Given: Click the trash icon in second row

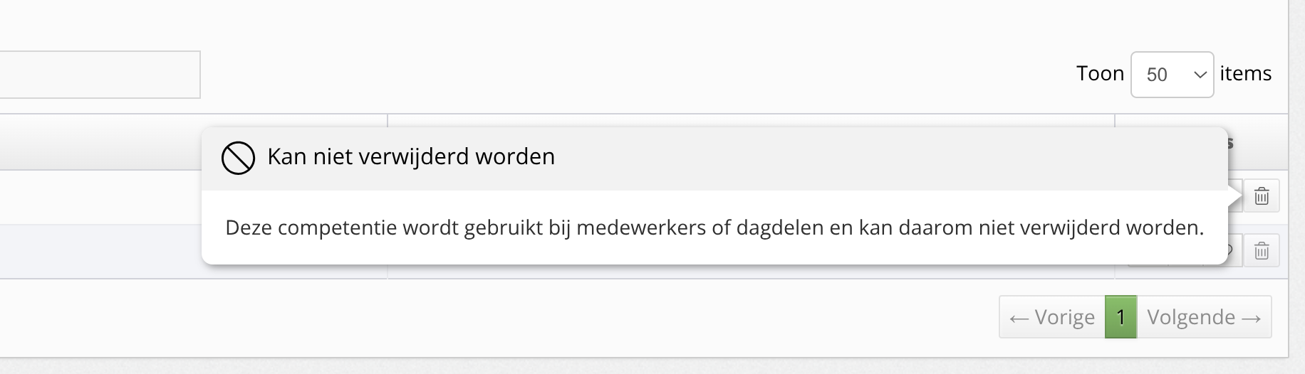Looking at the screenshot, I should pyautogui.click(x=1261, y=251).
